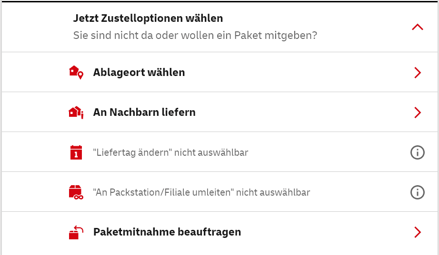Click the neighbor house icon
439x255 pixels.
pos(76,112)
